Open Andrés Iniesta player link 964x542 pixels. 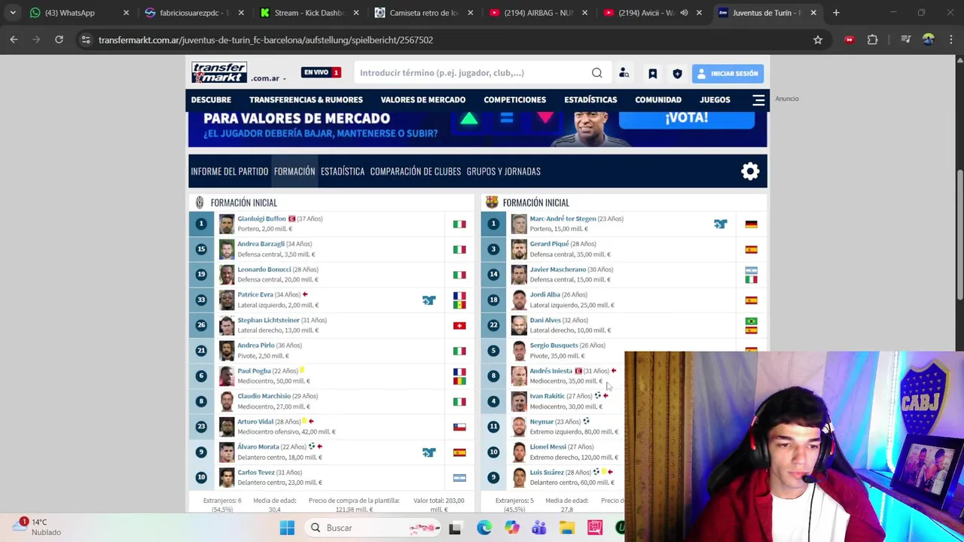(551, 370)
